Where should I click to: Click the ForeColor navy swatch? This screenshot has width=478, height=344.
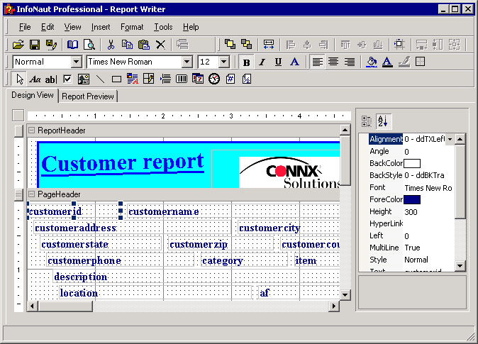[x=412, y=199]
